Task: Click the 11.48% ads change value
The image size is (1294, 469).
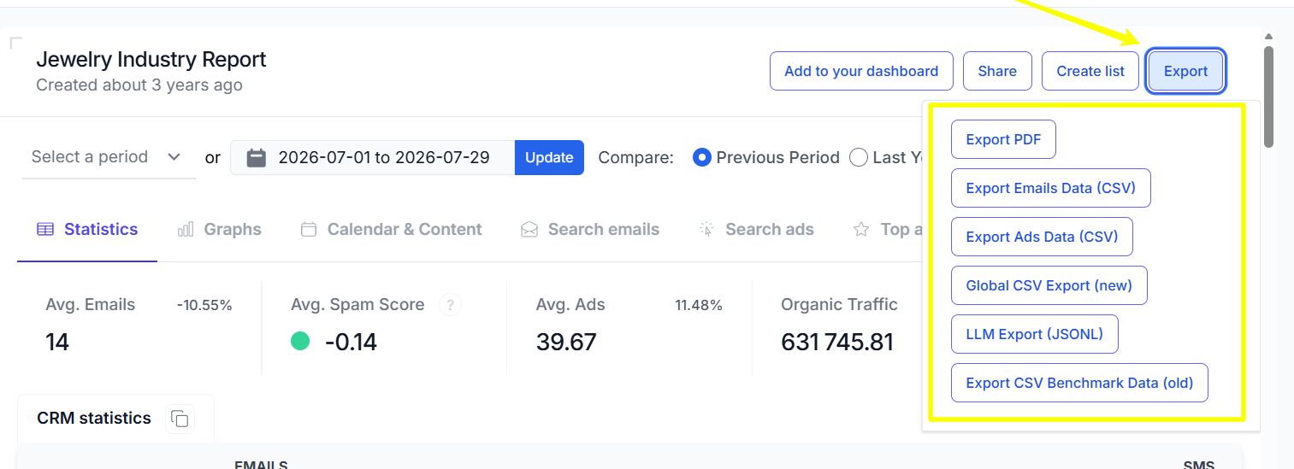Action: tap(699, 305)
